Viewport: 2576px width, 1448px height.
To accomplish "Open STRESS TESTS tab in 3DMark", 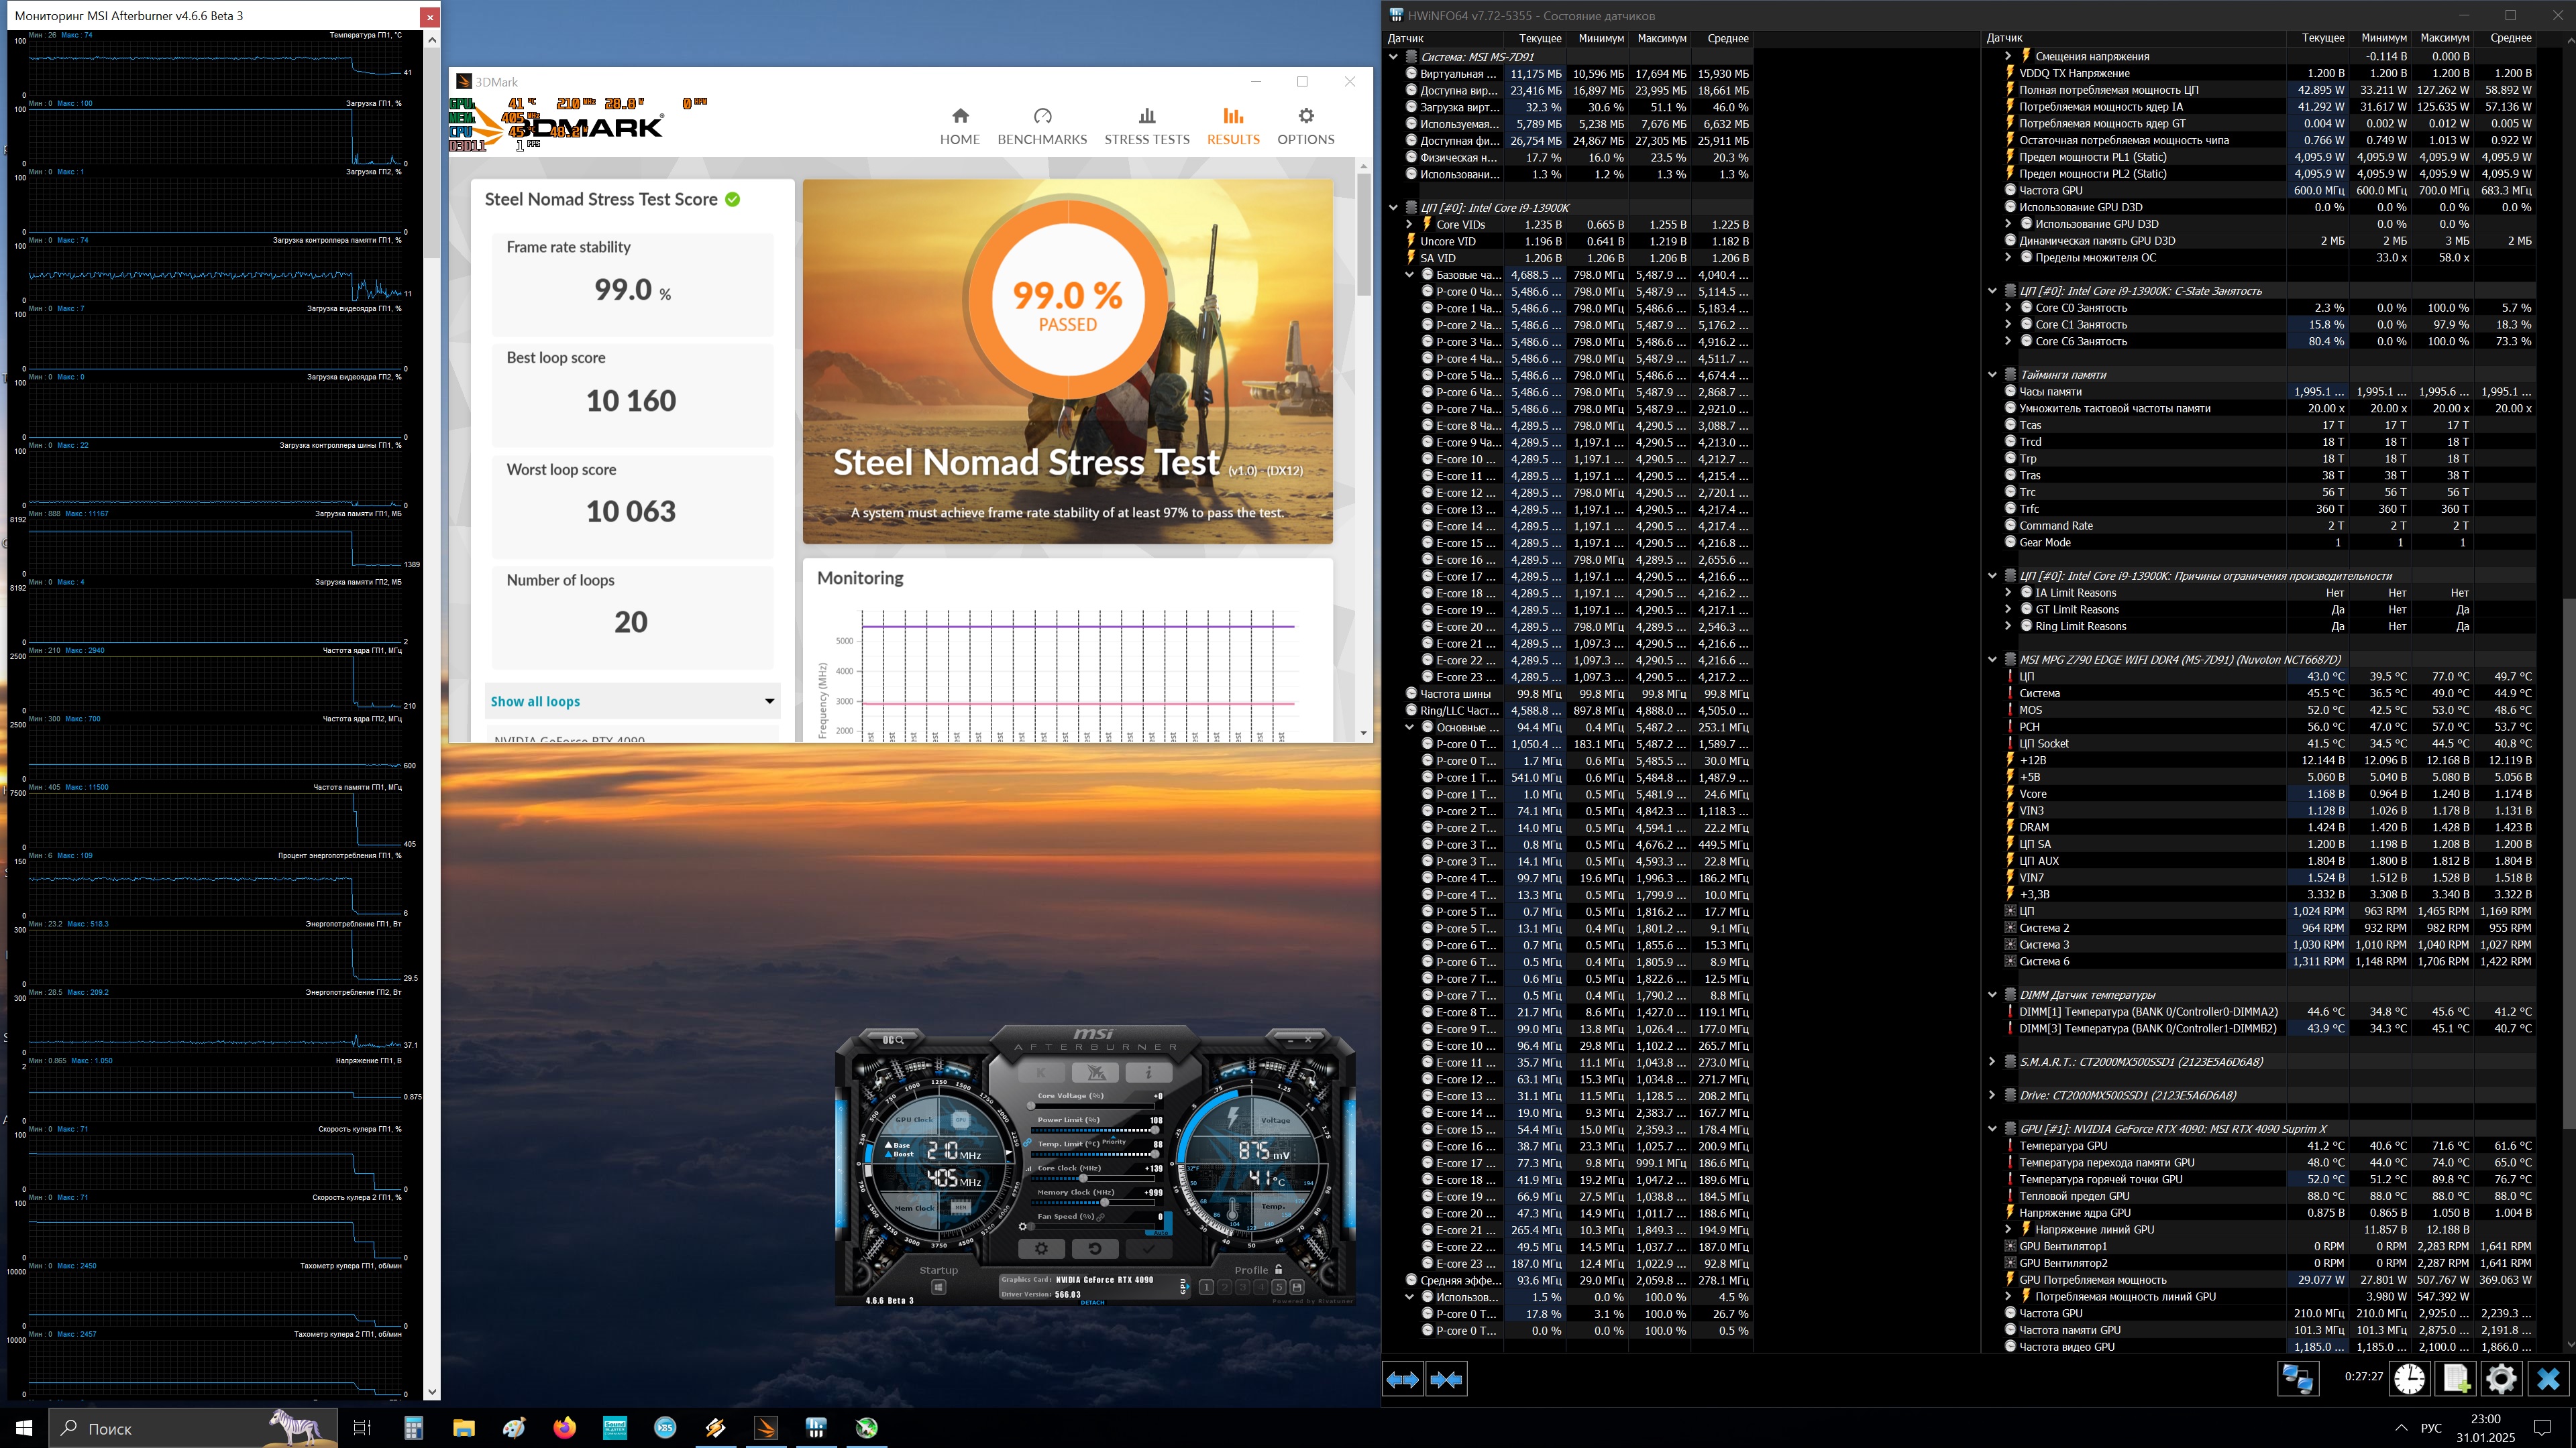I will point(1146,127).
